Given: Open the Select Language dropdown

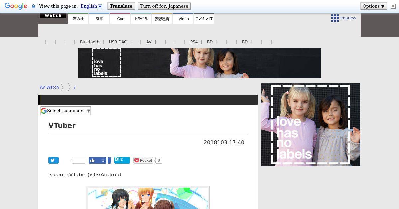Looking at the screenshot, I should [x=66, y=111].
